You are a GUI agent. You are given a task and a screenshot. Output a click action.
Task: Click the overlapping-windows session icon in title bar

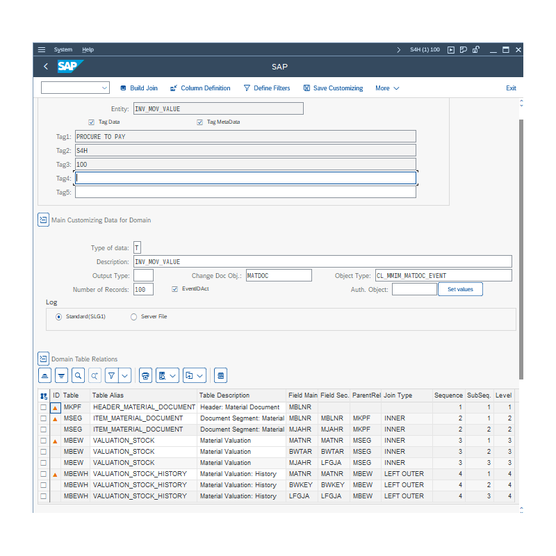point(463,49)
